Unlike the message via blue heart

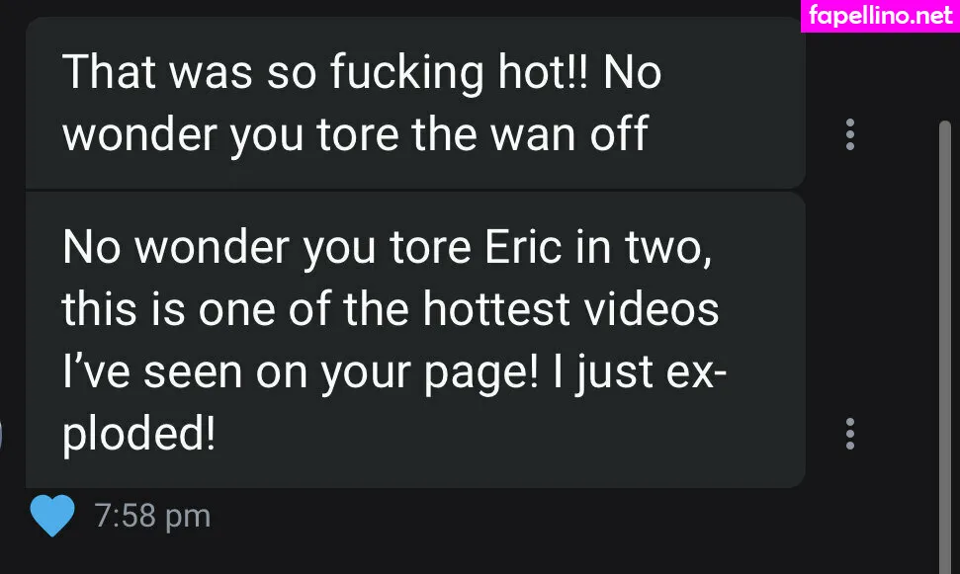[52, 516]
